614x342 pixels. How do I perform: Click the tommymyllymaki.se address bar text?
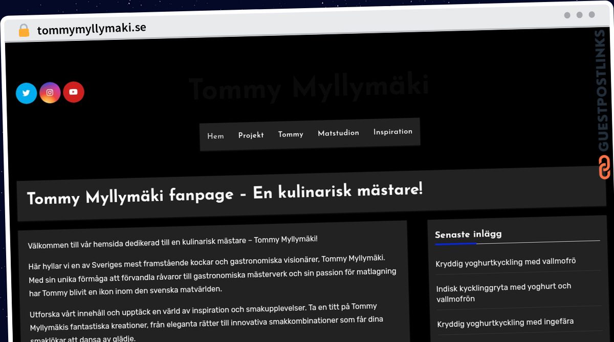(92, 29)
